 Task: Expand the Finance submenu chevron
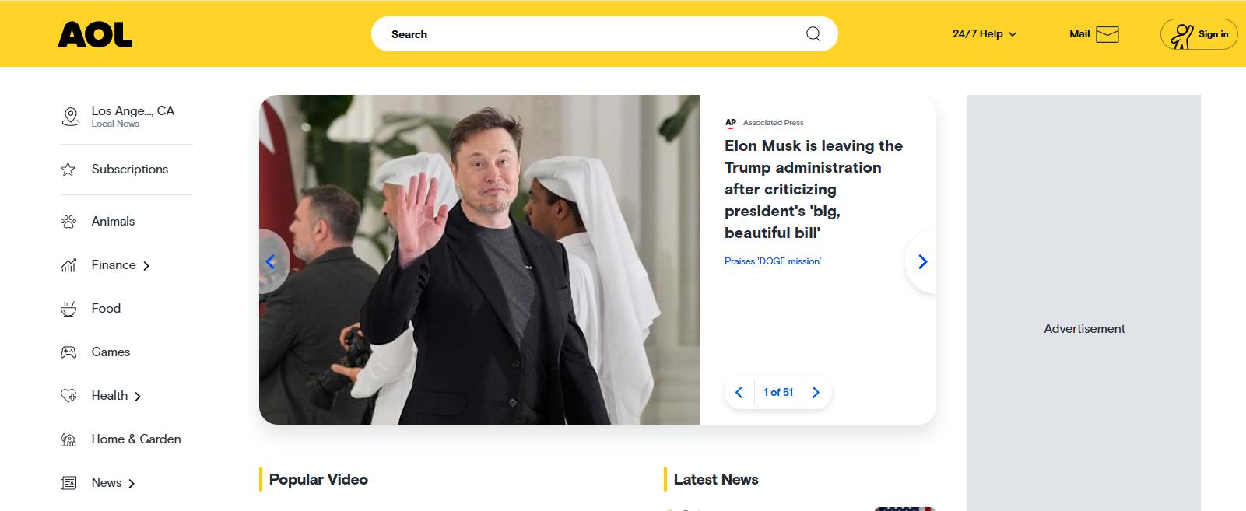point(146,266)
